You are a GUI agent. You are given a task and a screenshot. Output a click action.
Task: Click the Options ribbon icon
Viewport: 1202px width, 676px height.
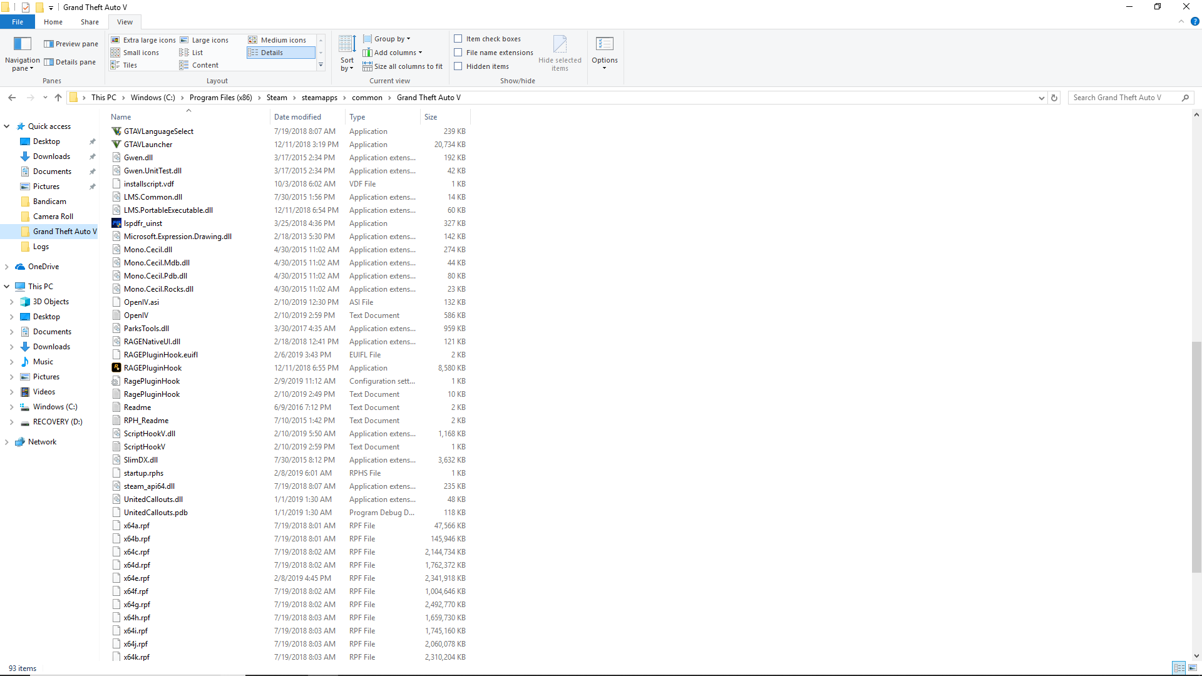point(604,44)
